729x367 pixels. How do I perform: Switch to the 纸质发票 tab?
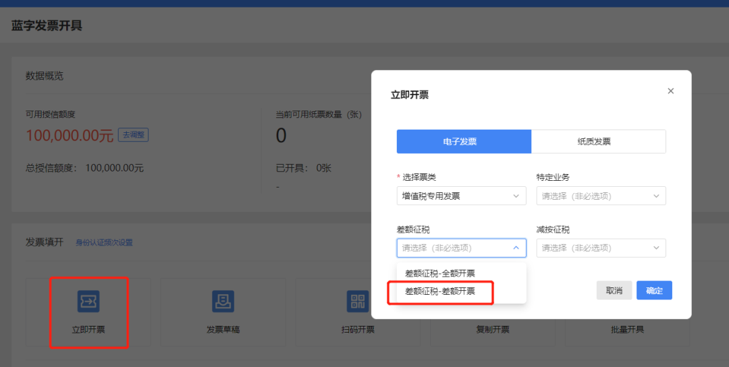pos(598,142)
